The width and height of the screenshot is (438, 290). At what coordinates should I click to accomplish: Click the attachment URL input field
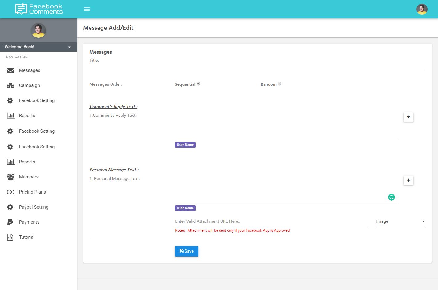(x=272, y=221)
